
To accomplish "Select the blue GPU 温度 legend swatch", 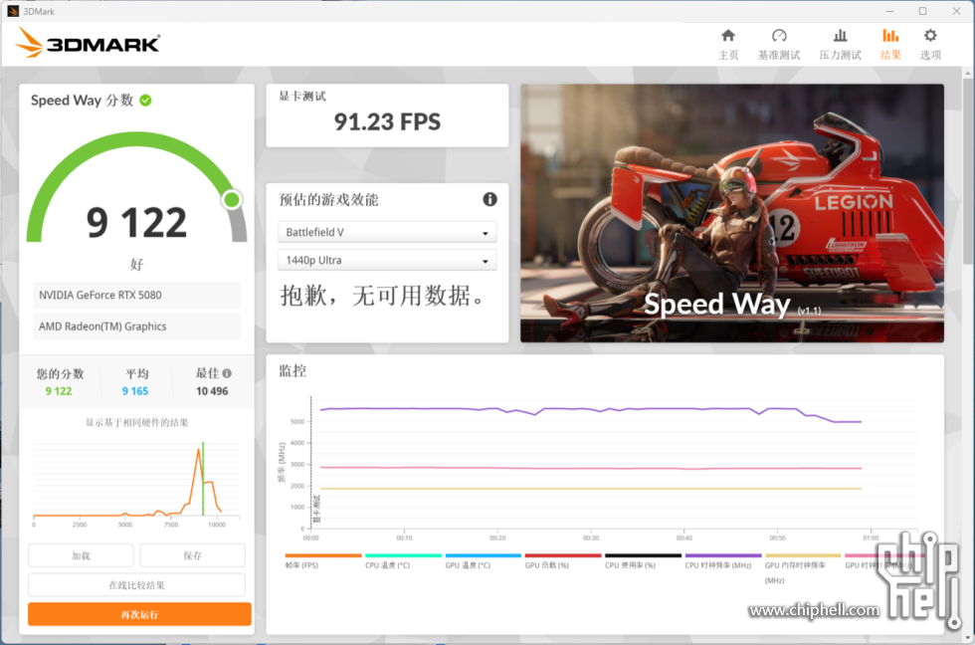I will click(484, 555).
